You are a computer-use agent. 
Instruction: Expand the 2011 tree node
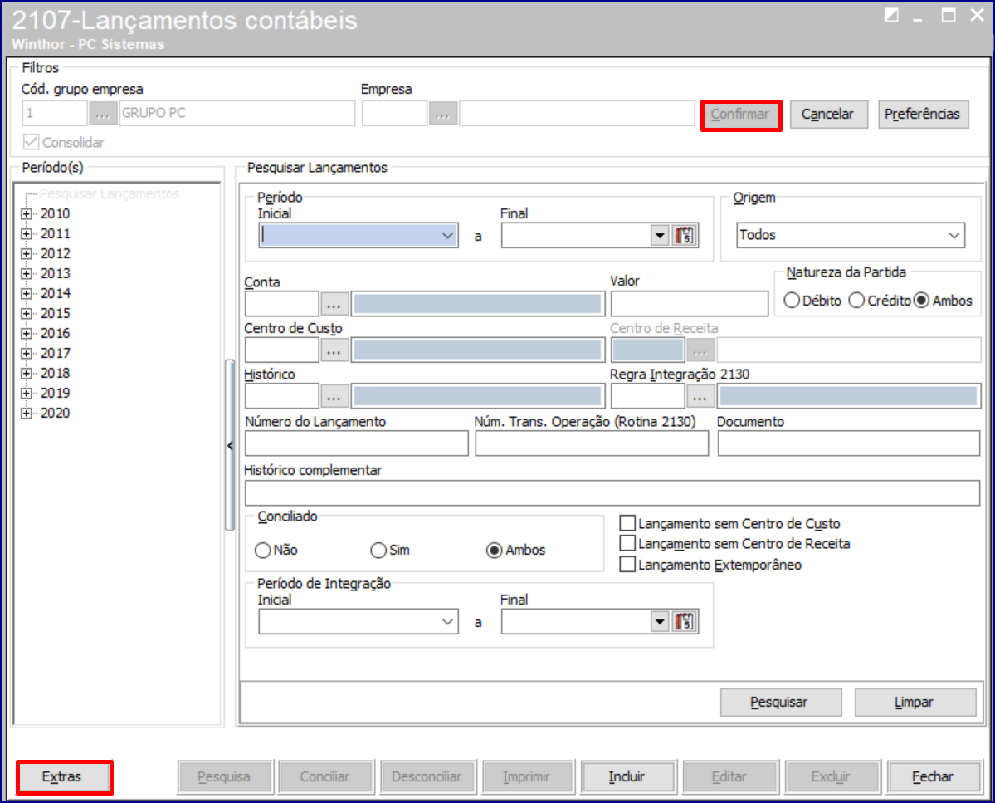26,233
